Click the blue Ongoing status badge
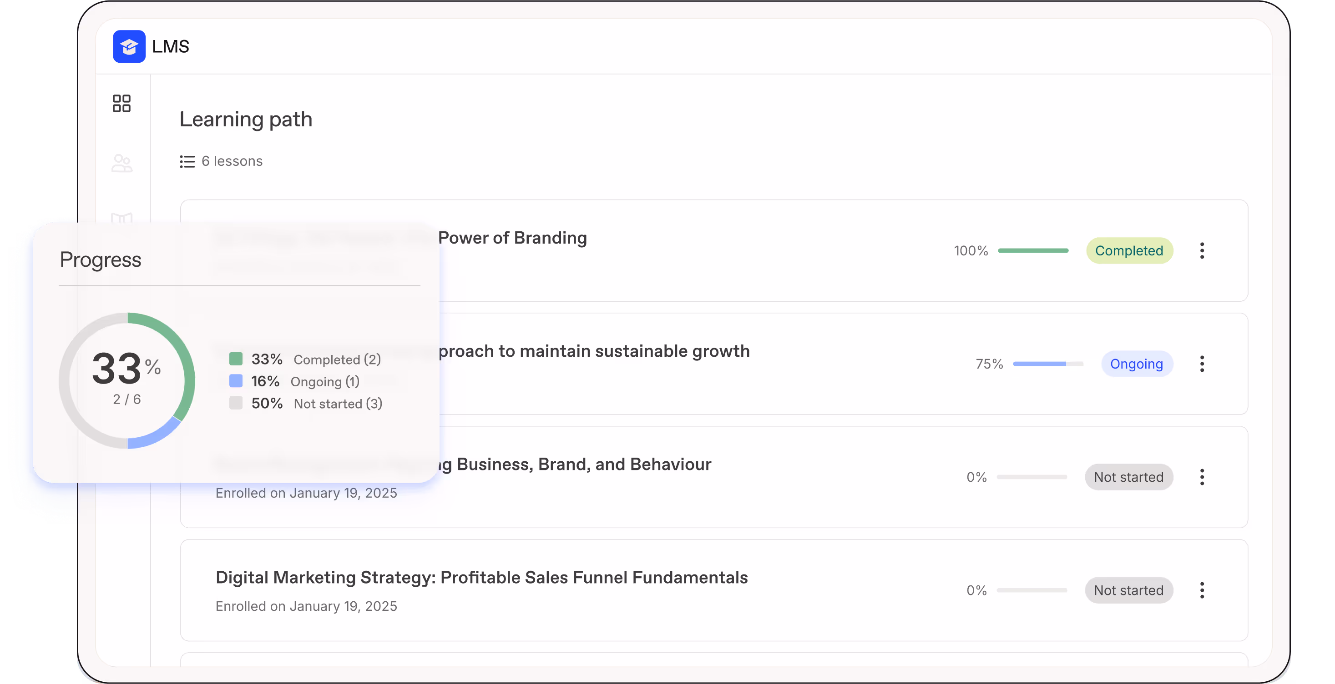This screenshot has width=1335, height=684. [x=1137, y=364]
